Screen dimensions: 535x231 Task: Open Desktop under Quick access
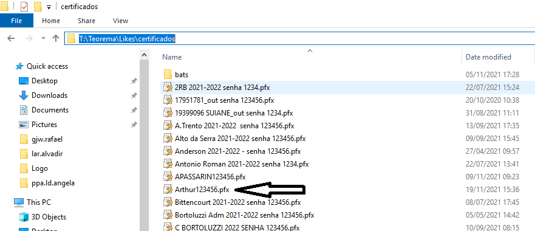[x=44, y=81]
